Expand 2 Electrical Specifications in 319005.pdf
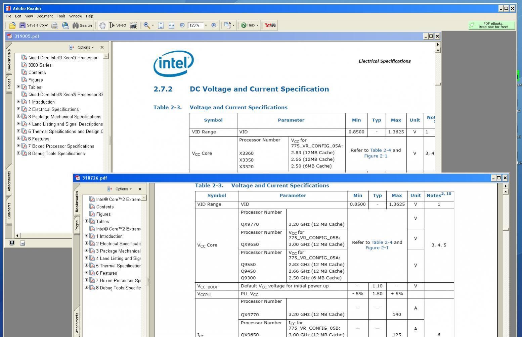Screen dimensions: 522x337 coord(18,109)
